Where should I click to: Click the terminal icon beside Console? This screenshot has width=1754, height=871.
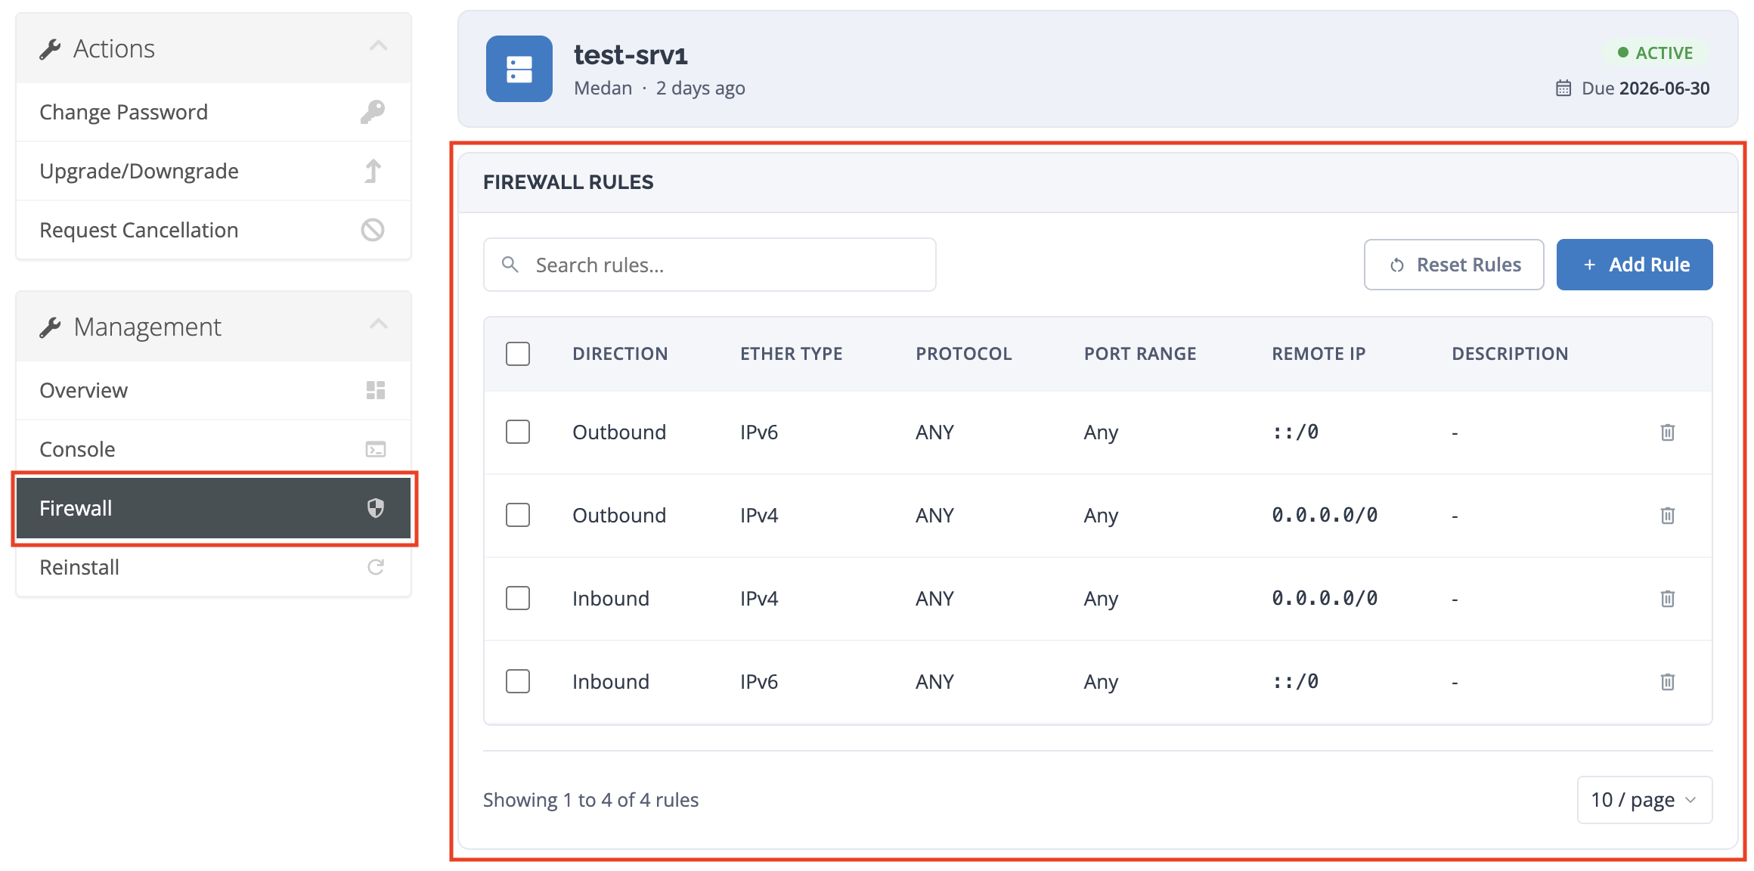376,449
